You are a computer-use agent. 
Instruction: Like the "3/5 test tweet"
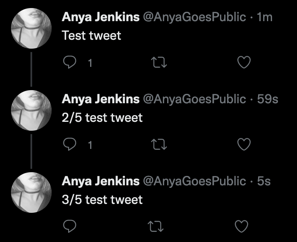pos(242,227)
